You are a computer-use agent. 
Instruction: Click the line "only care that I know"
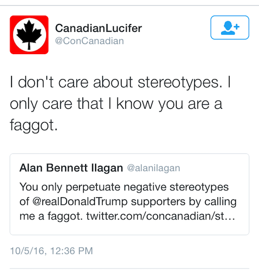(x=81, y=104)
